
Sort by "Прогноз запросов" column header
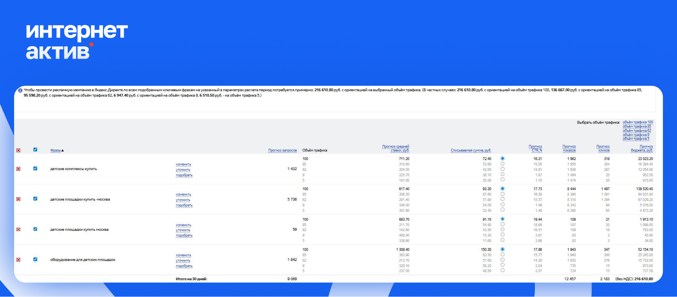[282, 151]
